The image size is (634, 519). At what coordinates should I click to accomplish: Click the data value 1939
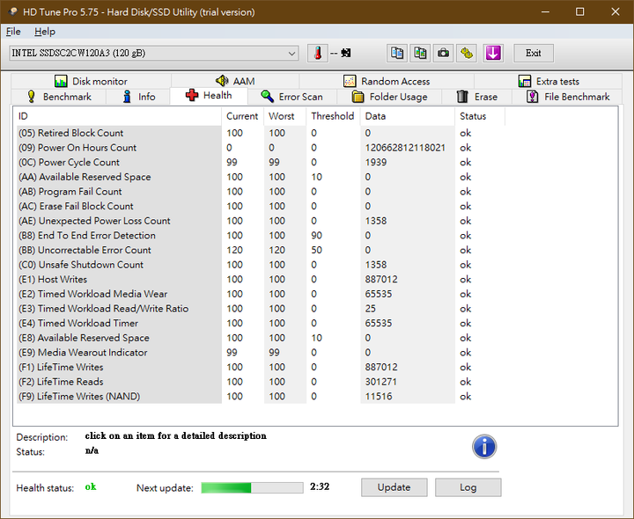click(x=376, y=163)
